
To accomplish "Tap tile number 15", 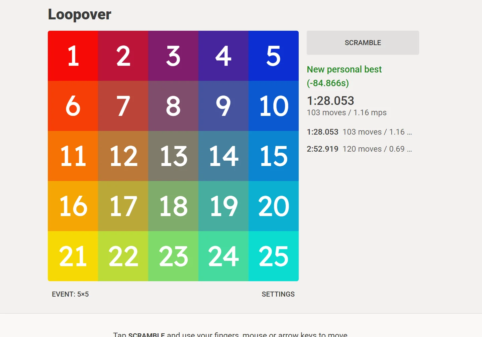I will tap(274, 156).
